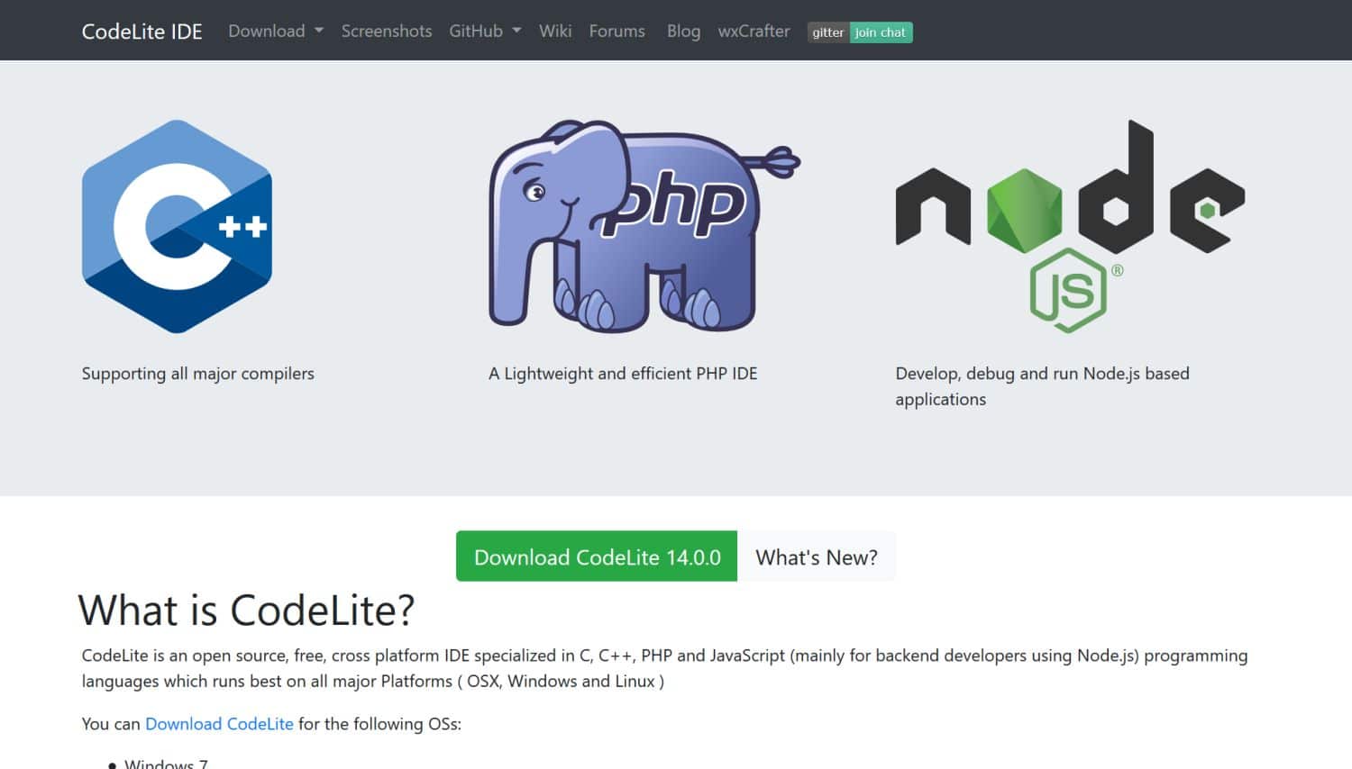Click the Download menu caret arrow
This screenshot has height=769, width=1352.
pyautogui.click(x=317, y=31)
